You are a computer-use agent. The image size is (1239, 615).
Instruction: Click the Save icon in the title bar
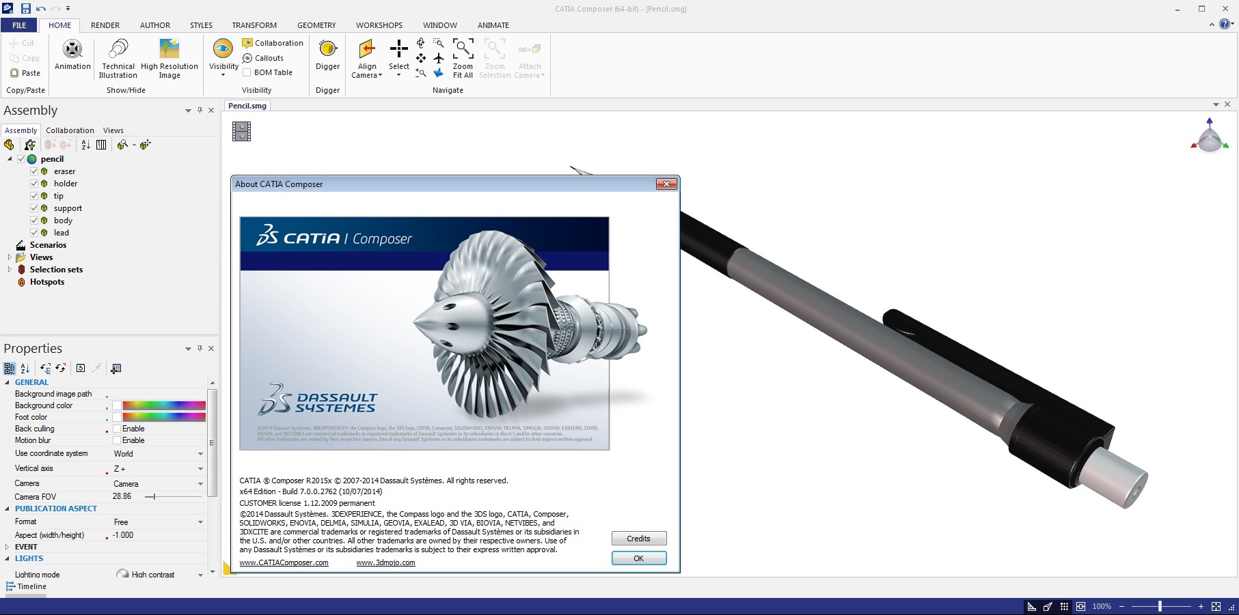click(x=25, y=8)
